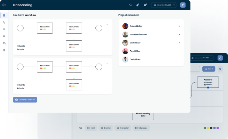This screenshot has height=139, width=228.
Task: Select the branched lower BESTÄLLNING node in 12 Events workflow
Action: click(74, 85)
